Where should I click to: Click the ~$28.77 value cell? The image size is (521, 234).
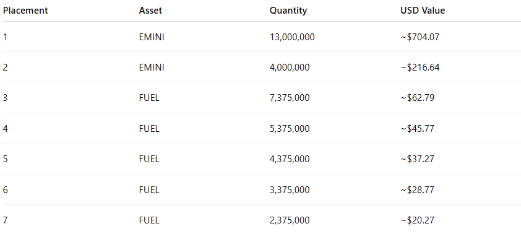417,190
